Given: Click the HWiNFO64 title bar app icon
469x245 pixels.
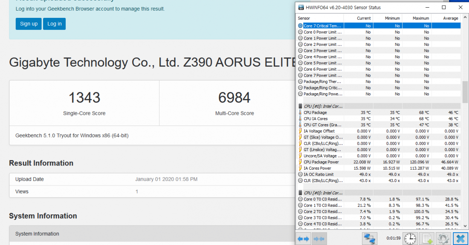Looking at the screenshot, I should tap(301, 8).
